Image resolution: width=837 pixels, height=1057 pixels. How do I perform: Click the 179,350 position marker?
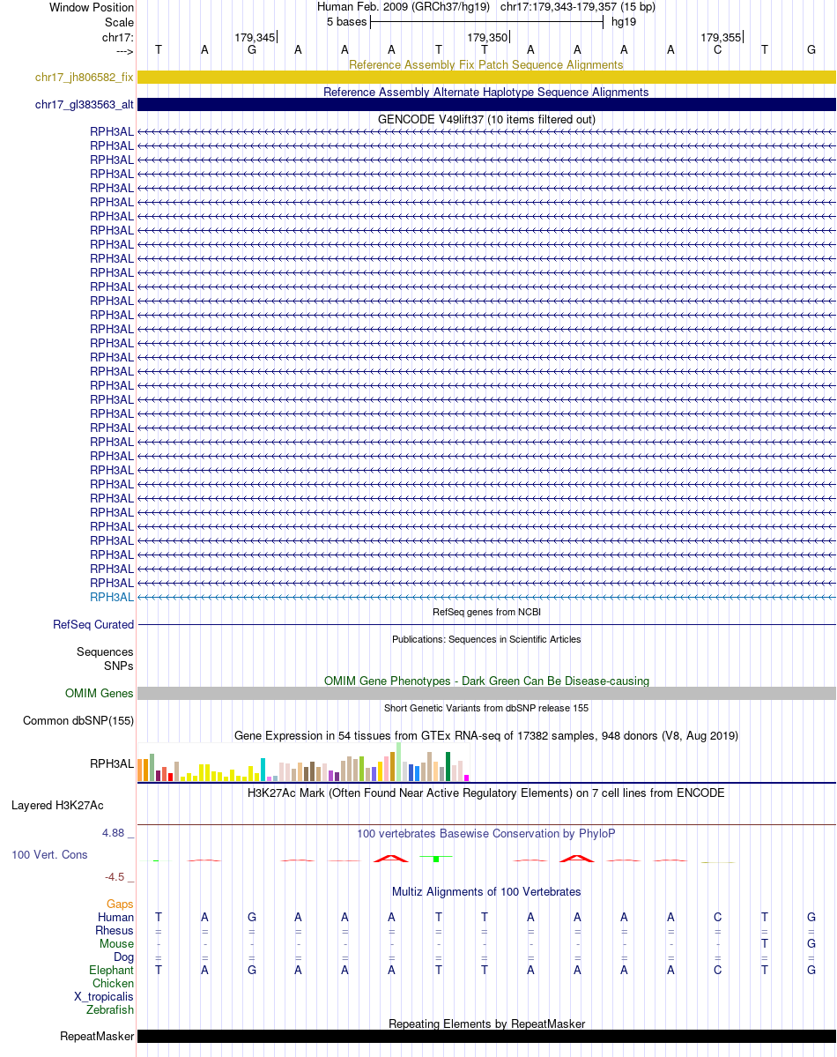click(x=488, y=38)
